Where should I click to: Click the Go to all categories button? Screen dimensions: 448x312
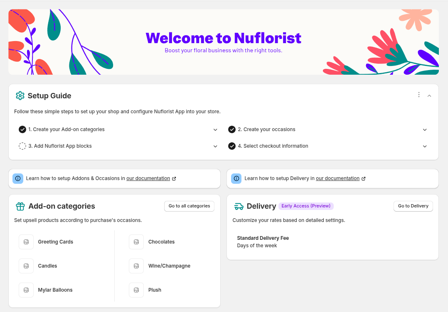(x=189, y=206)
